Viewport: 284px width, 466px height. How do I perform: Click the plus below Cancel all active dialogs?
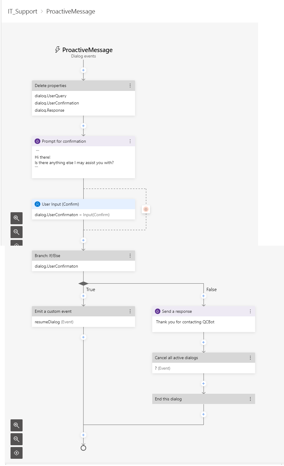pos(203,383)
